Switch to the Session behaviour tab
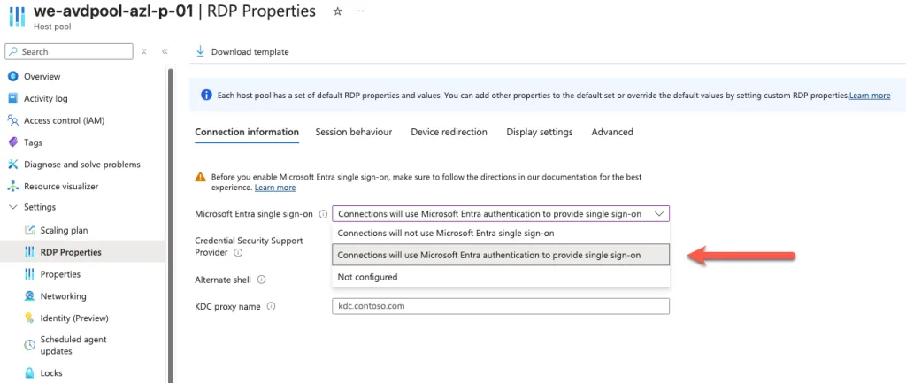 pos(353,132)
